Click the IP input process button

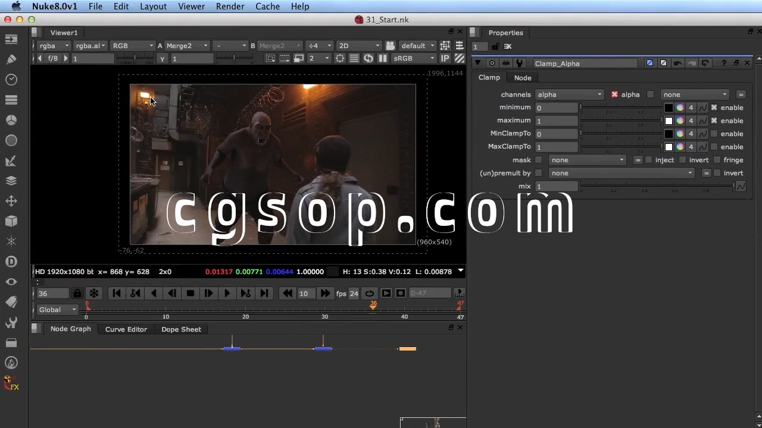pos(445,58)
